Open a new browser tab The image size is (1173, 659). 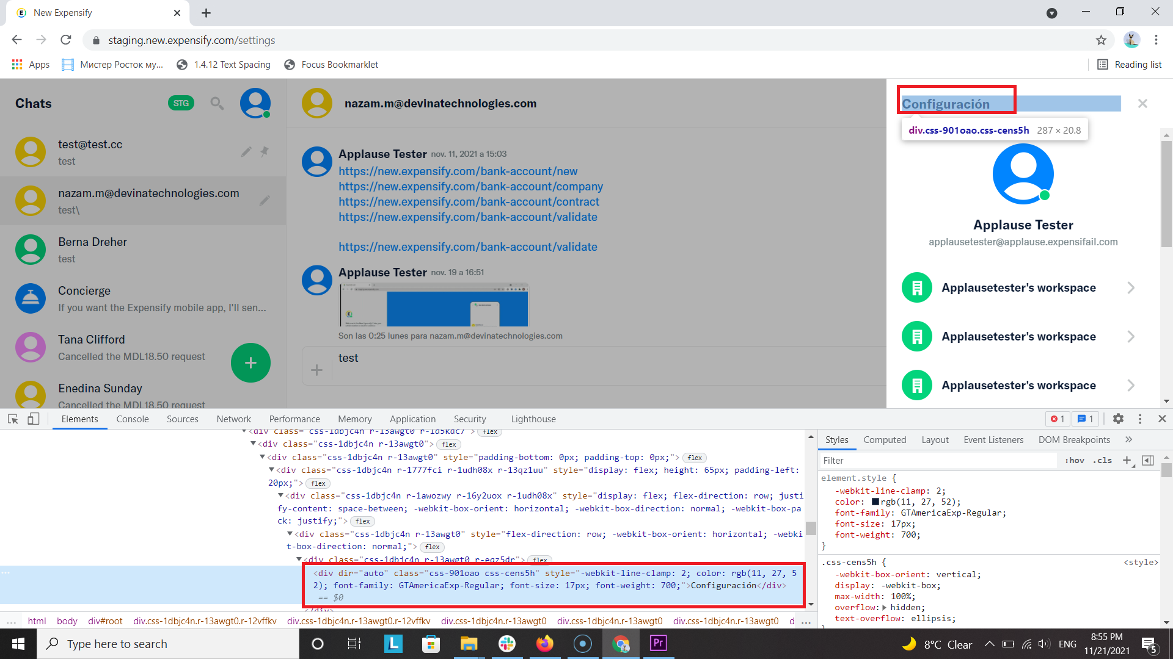pos(206,13)
